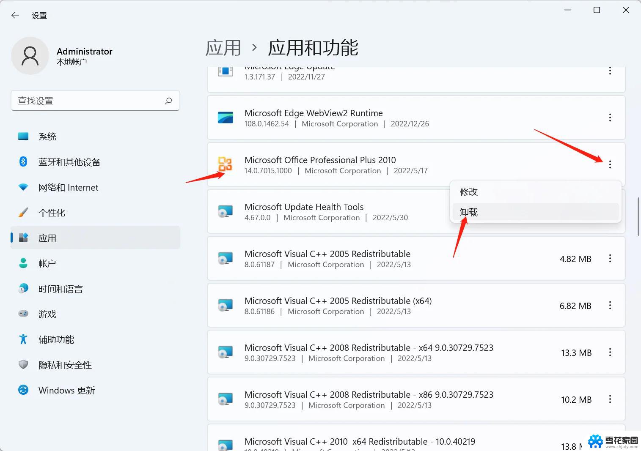Click the Administrator user avatar
The height and width of the screenshot is (451, 641).
(30, 56)
